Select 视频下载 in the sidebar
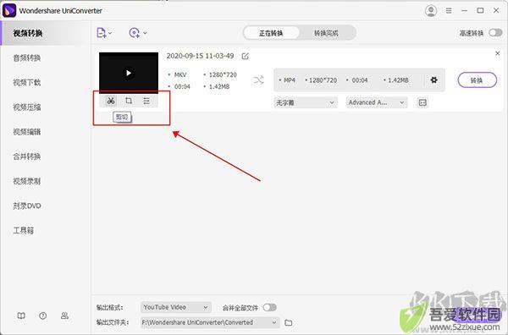This screenshot has height=335, width=508. pyautogui.click(x=27, y=83)
